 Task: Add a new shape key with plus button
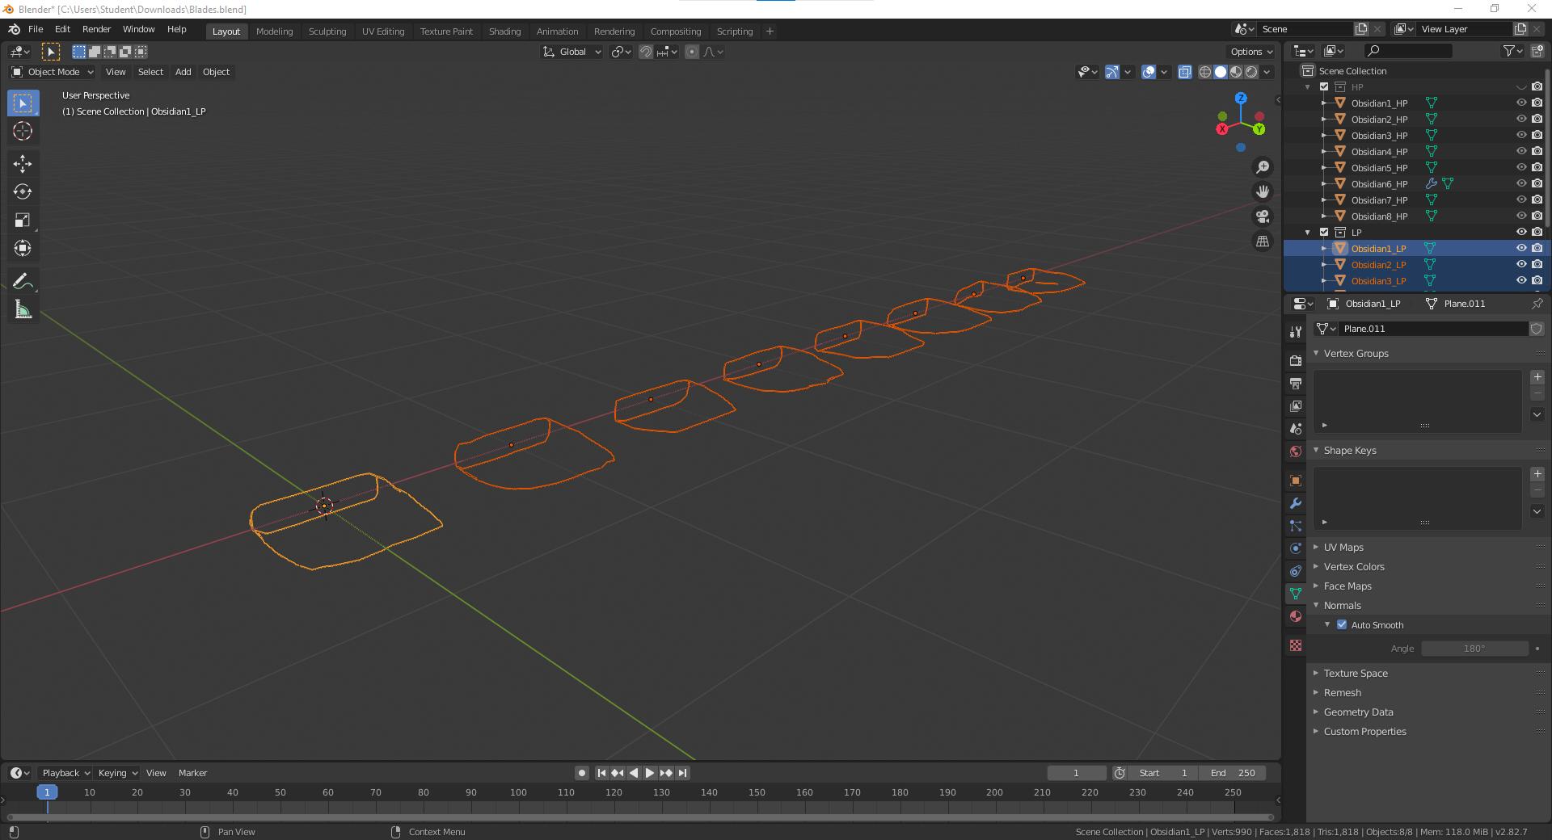coord(1537,474)
